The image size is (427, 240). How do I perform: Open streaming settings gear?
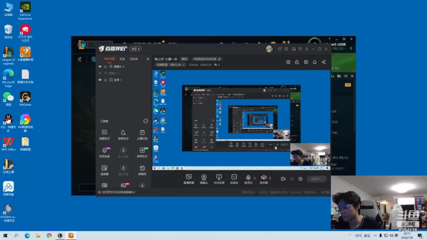301,179
